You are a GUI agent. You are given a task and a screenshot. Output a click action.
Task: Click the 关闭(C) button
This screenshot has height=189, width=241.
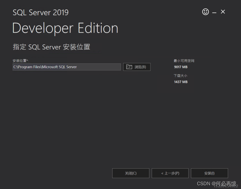[x=131, y=173]
